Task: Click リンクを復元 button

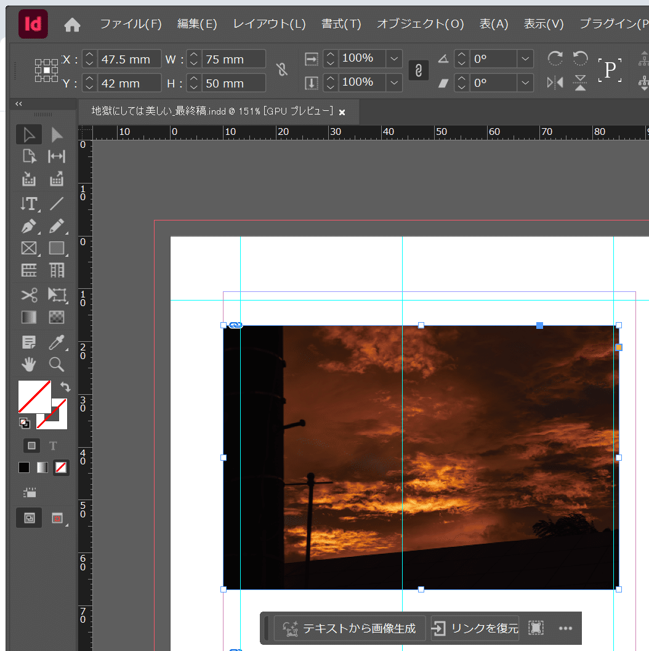Action: coord(475,628)
